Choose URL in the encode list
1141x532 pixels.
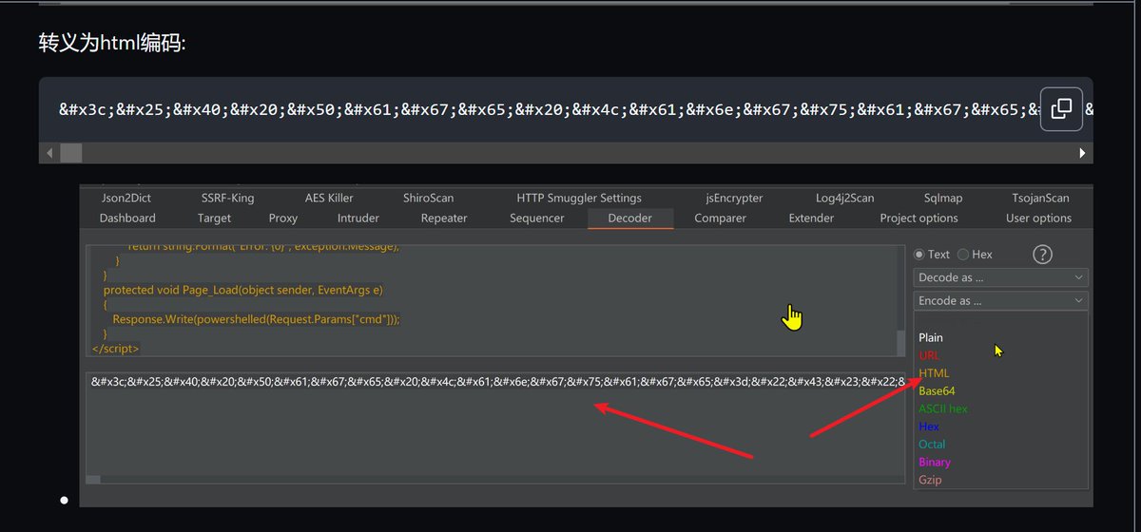click(929, 355)
